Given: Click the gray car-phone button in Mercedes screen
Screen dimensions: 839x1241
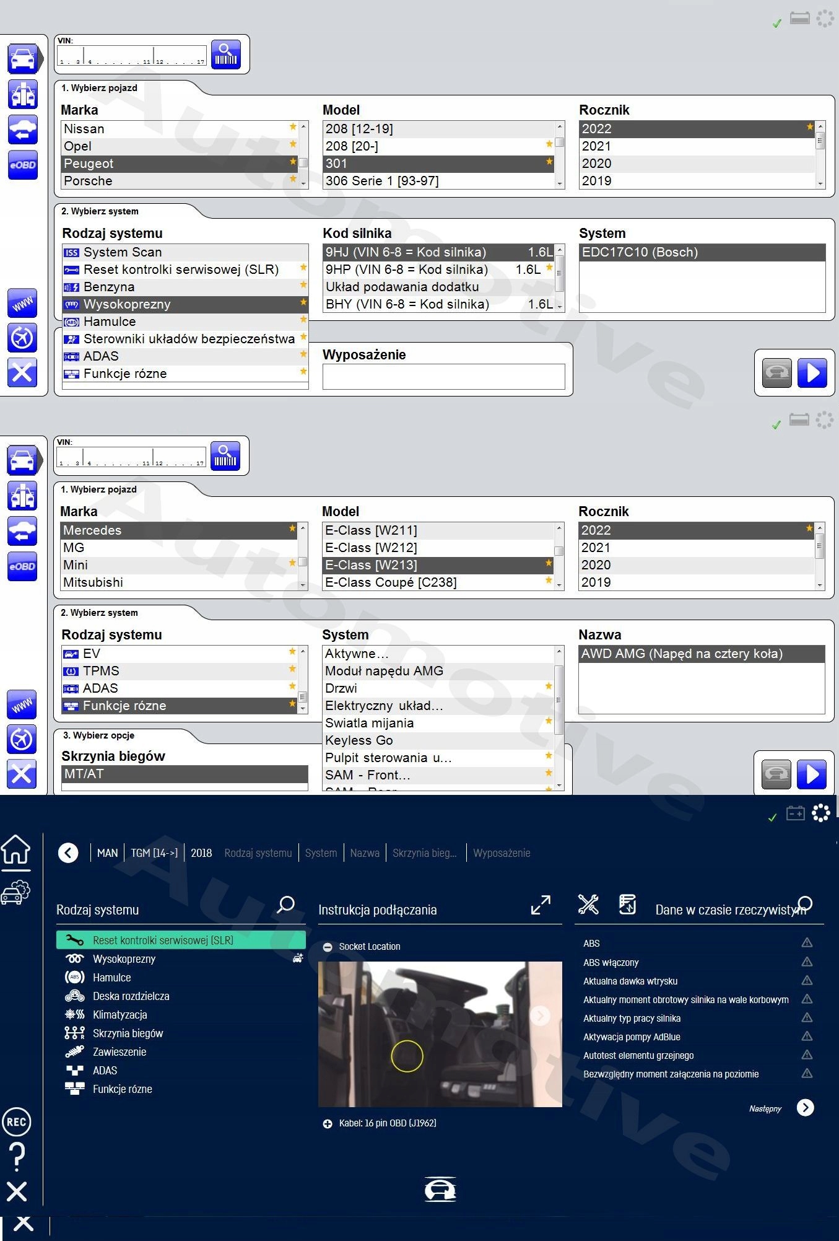Looking at the screenshot, I should point(776,774).
